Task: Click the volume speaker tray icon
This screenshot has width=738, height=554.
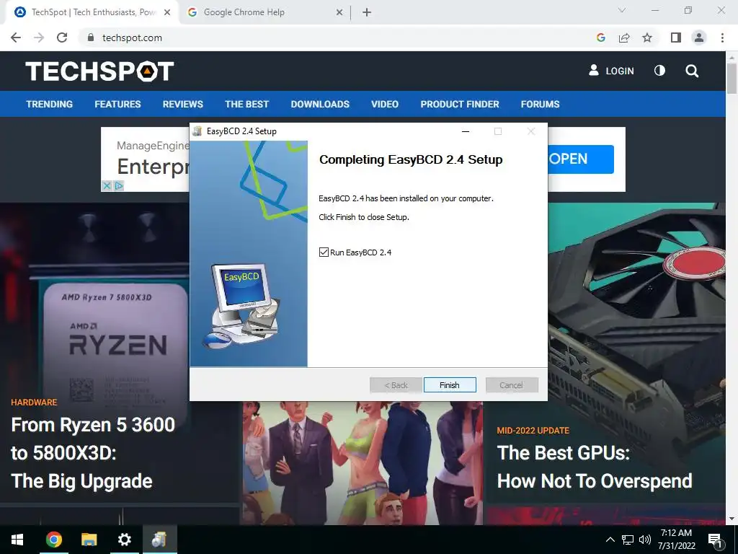Action: click(645, 540)
